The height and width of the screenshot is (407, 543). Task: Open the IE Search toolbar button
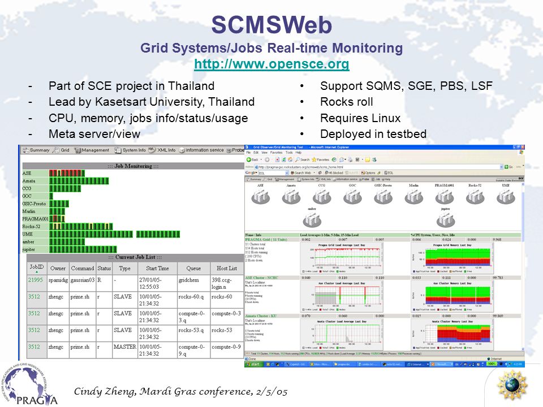(302, 159)
